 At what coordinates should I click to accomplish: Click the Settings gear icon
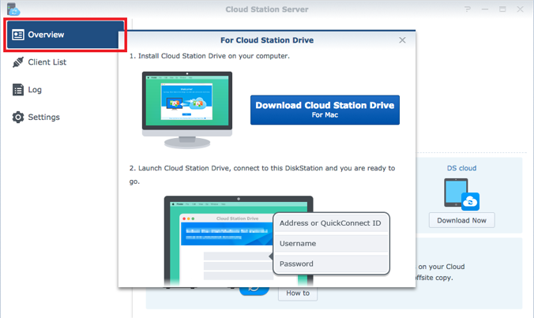coord(18,118)
